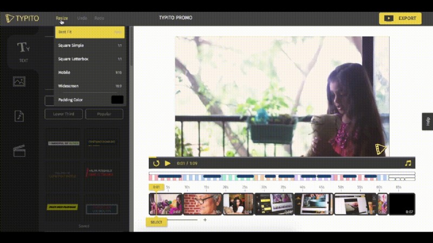Viewport: 433px width, 243px height.
Task: Click the Export button
Action: [400, 18]
